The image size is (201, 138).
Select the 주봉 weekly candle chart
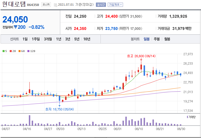[157, 39]
